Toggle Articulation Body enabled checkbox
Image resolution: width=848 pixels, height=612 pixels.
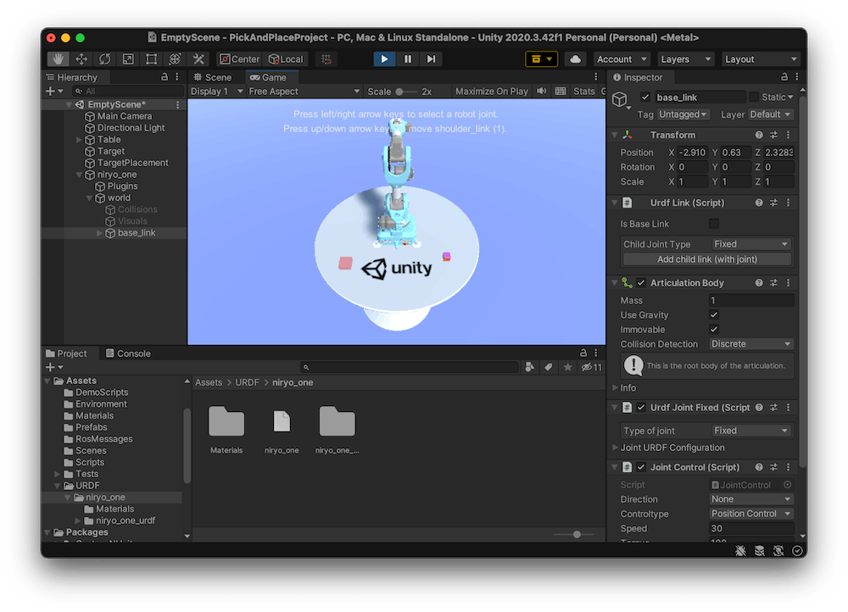641,283
